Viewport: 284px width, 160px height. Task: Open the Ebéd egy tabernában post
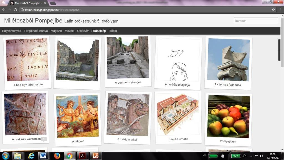click(x=27, y=63)
